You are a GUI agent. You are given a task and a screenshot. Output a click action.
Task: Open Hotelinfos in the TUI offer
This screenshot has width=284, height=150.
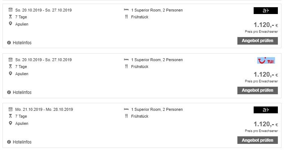(x=22, y=92)
